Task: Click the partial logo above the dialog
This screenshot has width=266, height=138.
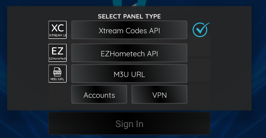Action: [129, 3]
